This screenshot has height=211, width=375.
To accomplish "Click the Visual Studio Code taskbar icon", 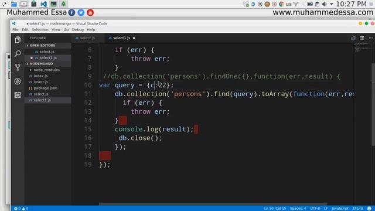I will 43,4.
